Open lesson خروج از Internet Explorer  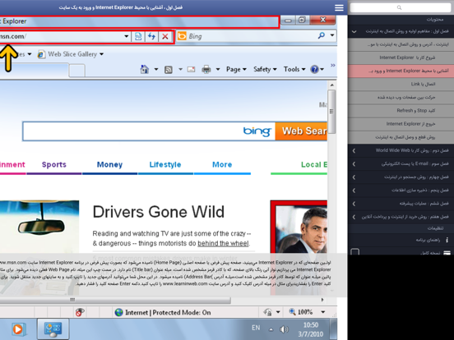click(401, 124)
